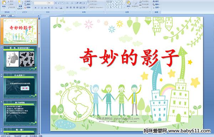214x137 pixels.
Task: Click the Reset slide button
Action: click(27, 5)
